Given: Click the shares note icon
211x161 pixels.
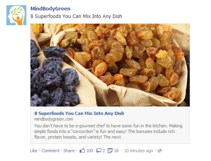Looking at the screenshot, I should pyautogui.click(x=110, y=151).
